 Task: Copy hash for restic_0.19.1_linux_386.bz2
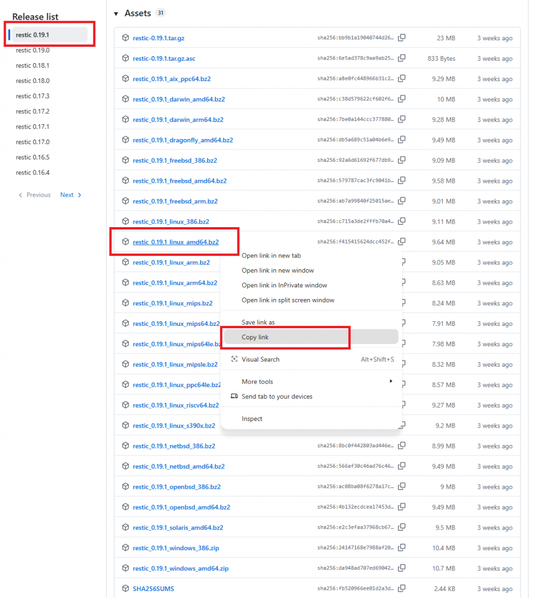coord(401,221)
